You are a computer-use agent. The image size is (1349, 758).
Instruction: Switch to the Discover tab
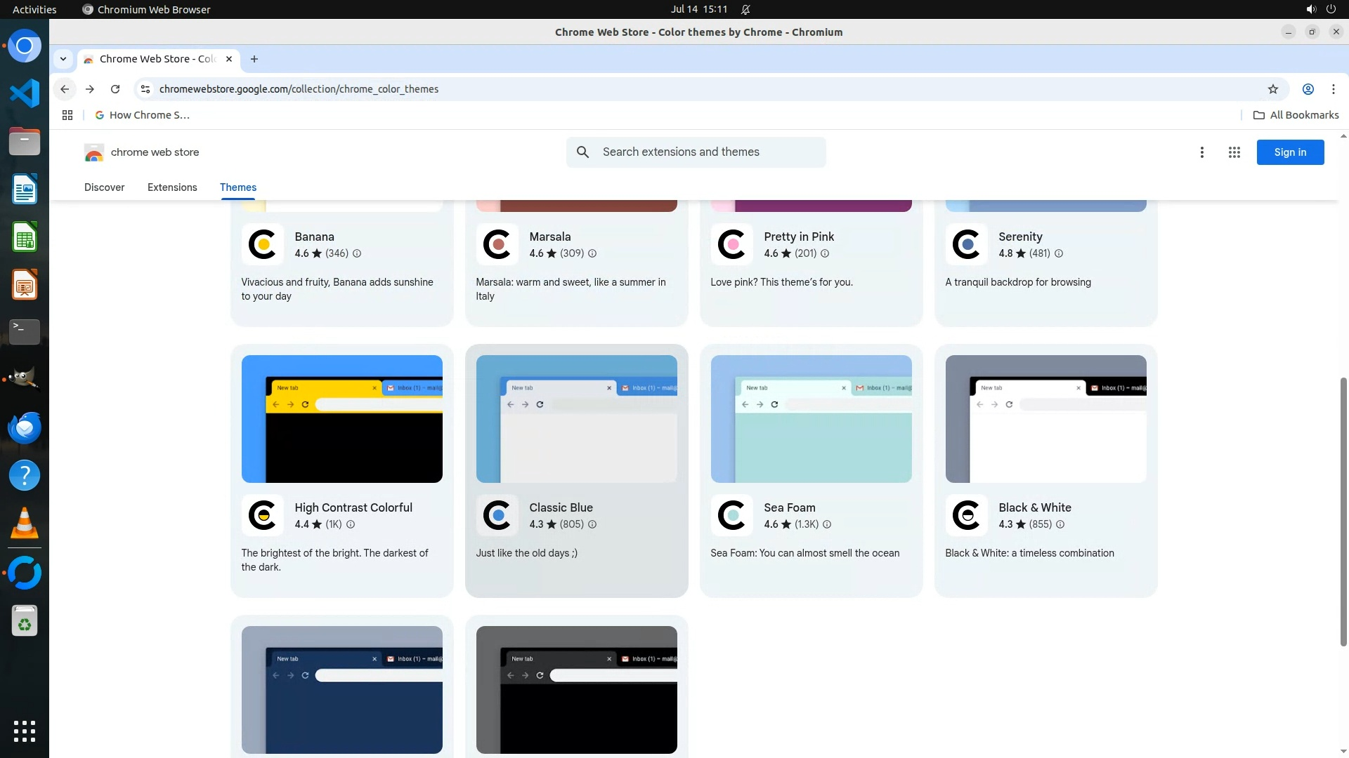click(104, 187)
